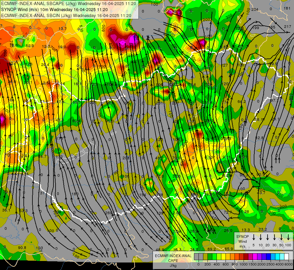Click the wind arrow above the 30 label
This screenshot has height=270, width=294.
click(274, 237)
